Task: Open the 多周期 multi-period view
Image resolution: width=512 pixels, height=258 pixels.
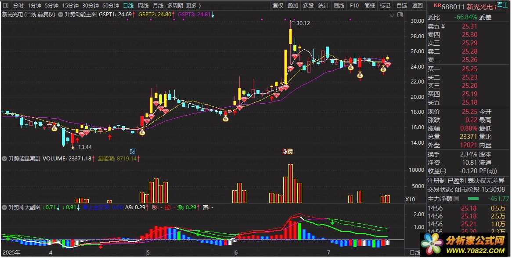Action: pyautogui.click(x=175, y=6)
